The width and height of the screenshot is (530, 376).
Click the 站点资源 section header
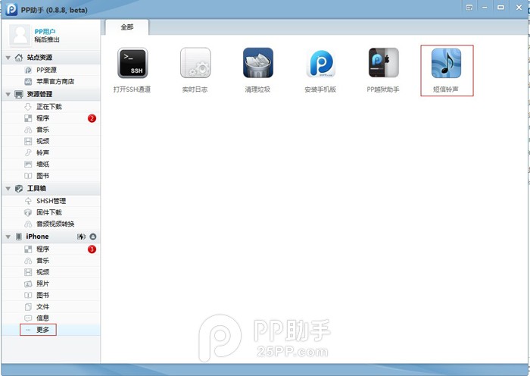51,58
